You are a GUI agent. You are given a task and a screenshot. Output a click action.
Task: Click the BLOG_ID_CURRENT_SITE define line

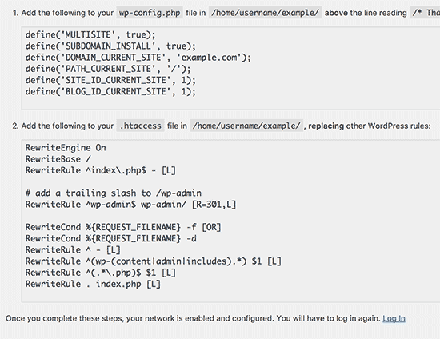[110, 91]
